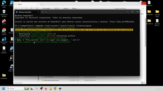
Task: Open Snipping Tool from taskbar
Action: (x=37, y=88)
